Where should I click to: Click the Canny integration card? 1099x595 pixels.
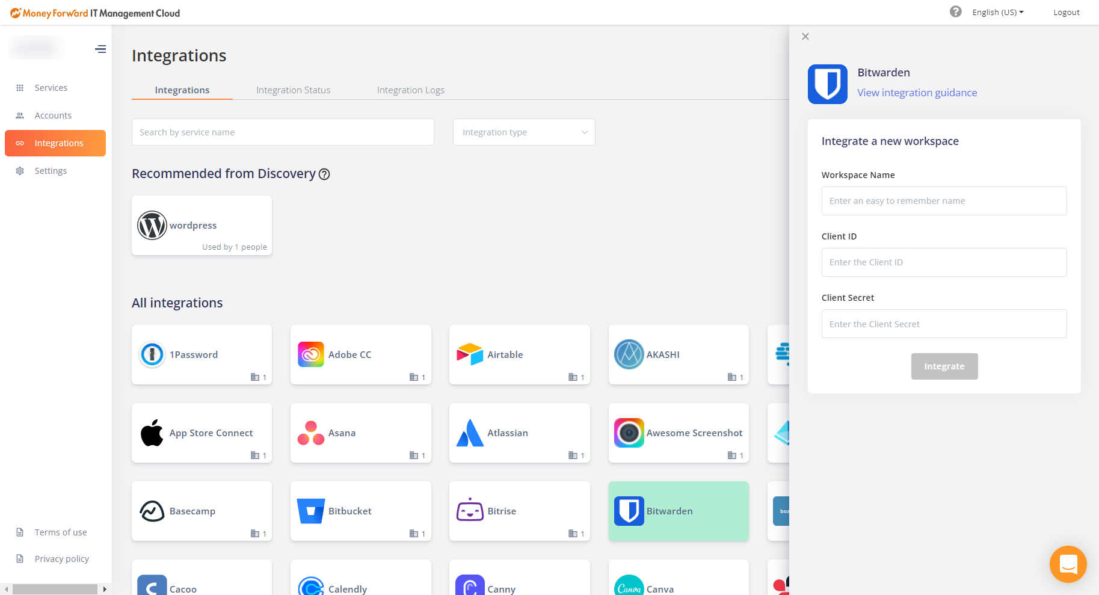tap(520, 578)
